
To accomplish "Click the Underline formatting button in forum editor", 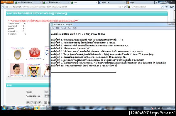I will (36, 103).
